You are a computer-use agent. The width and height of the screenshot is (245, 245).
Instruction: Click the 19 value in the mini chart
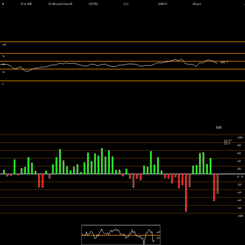158,238
